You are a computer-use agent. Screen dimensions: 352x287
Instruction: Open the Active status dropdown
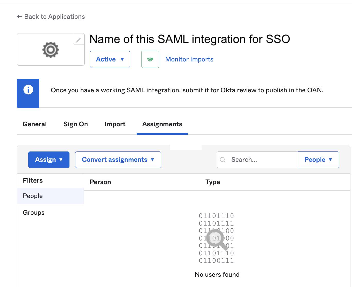110,59
